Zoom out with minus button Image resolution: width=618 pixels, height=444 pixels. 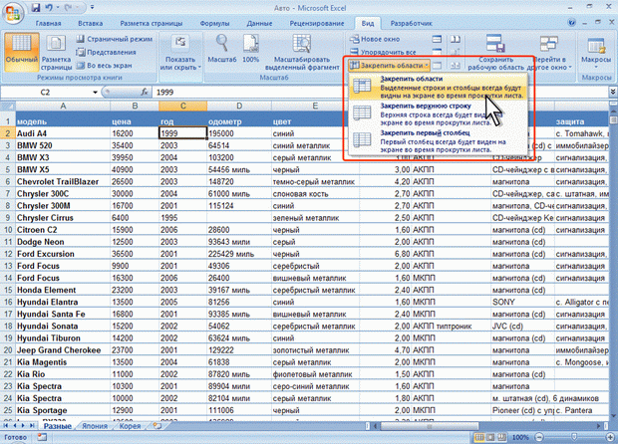click(x=539, y=437)
